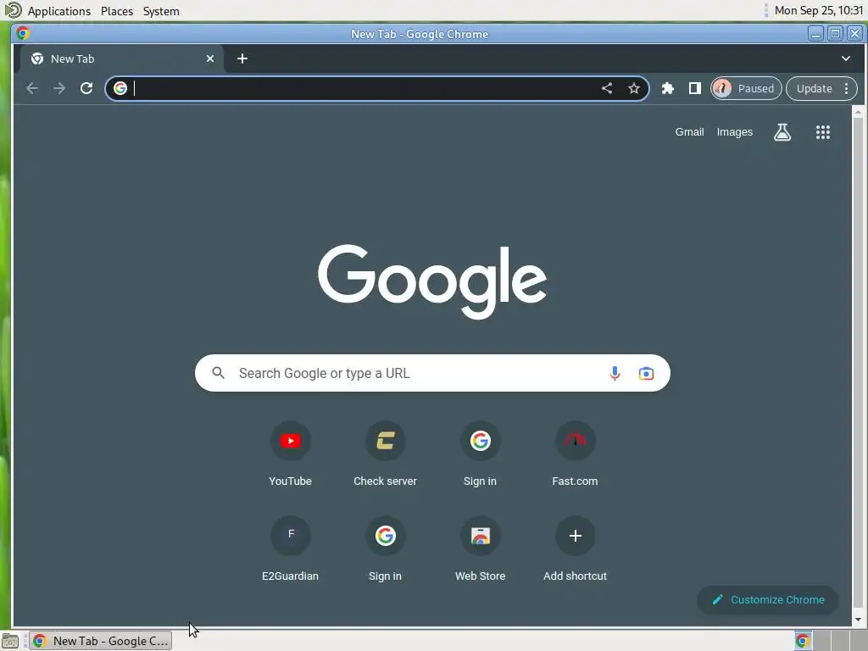Click the Chrome icon in the window title bar

point(23,34)
